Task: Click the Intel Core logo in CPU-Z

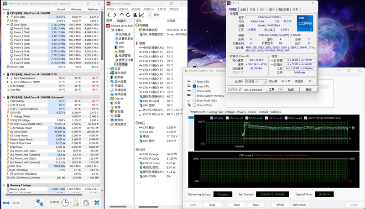Action: click(x=305, y=23)
